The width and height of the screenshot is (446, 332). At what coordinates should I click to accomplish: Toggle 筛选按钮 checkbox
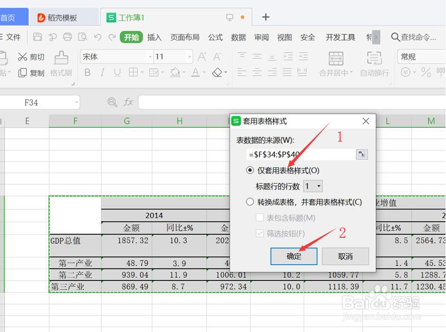(x=260, y=234)
